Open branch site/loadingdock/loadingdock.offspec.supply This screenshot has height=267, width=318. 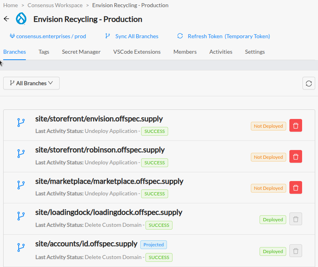(x=109, y=212)
